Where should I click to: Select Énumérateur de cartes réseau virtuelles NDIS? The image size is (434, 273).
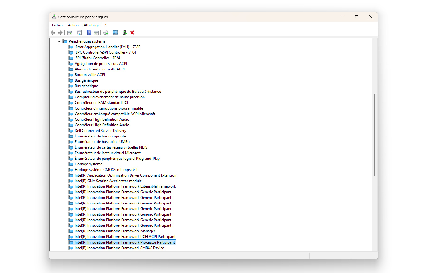click(x=111, y=147)
